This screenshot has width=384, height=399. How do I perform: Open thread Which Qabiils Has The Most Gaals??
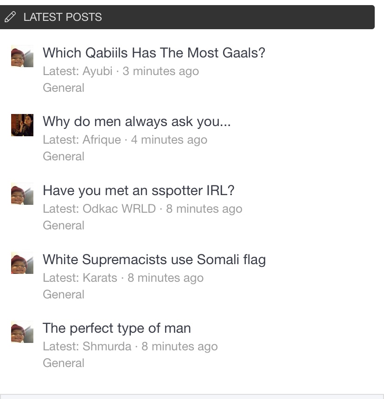[154, 53]
